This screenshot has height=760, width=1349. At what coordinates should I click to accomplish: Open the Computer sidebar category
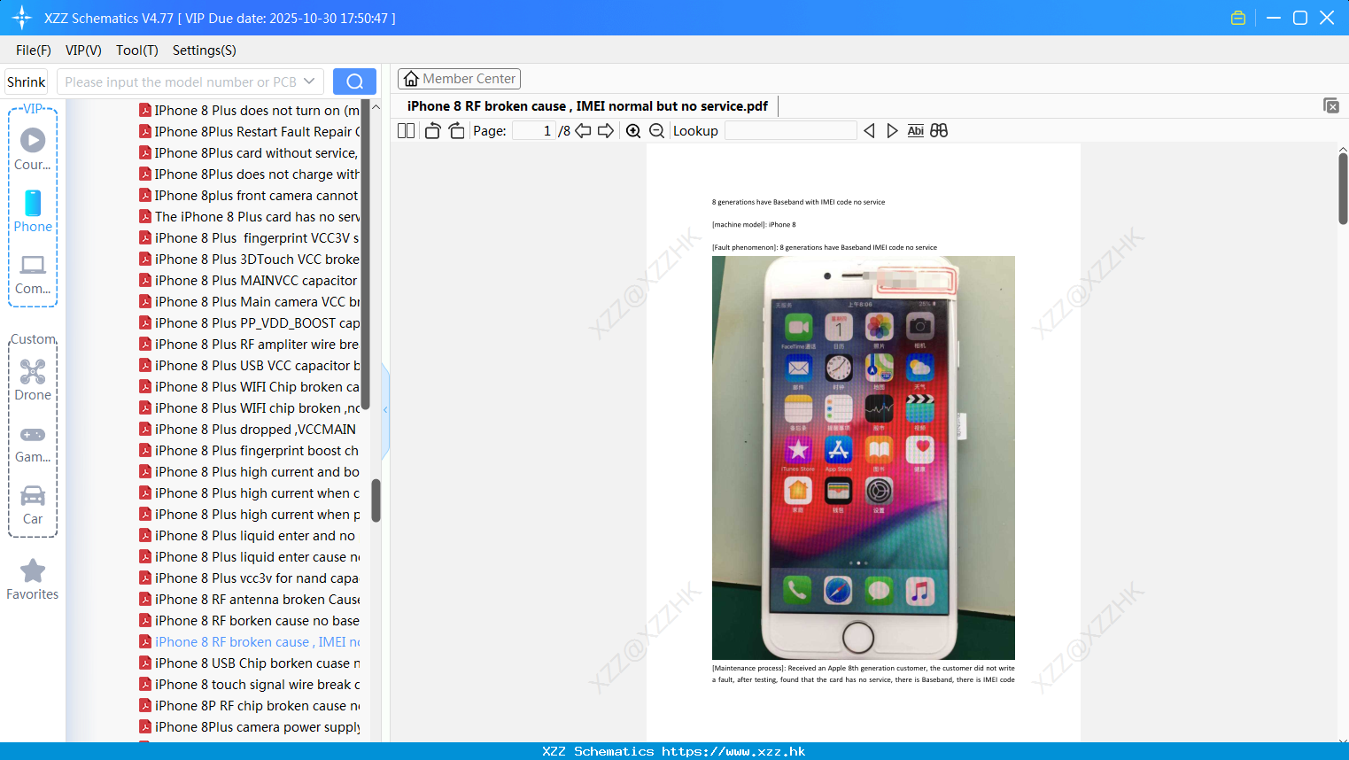click(33, 274)
